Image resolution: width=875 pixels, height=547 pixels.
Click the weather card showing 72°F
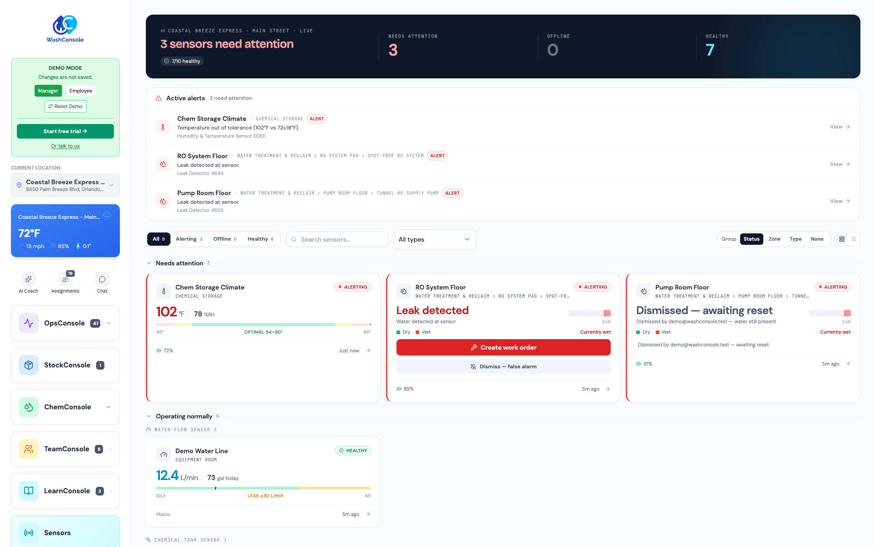point(65,231)
